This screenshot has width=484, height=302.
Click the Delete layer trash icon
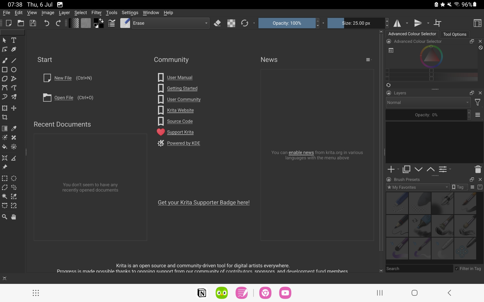click(478, 169)
